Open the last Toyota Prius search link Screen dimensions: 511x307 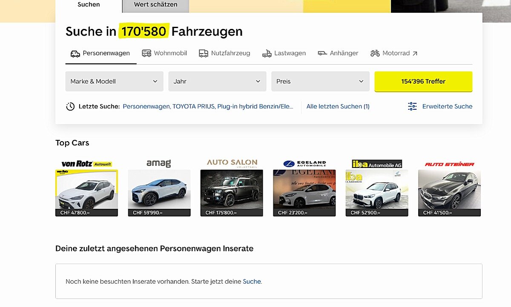[208, 106]
